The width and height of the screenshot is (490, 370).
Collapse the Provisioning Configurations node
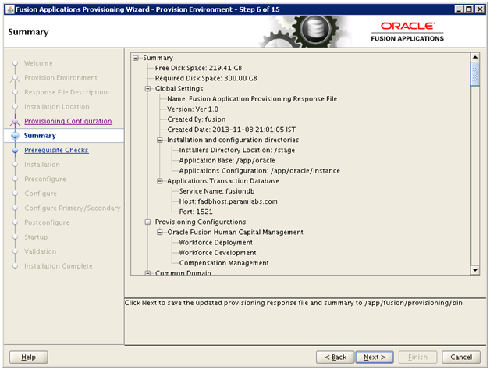pos(147,222)
